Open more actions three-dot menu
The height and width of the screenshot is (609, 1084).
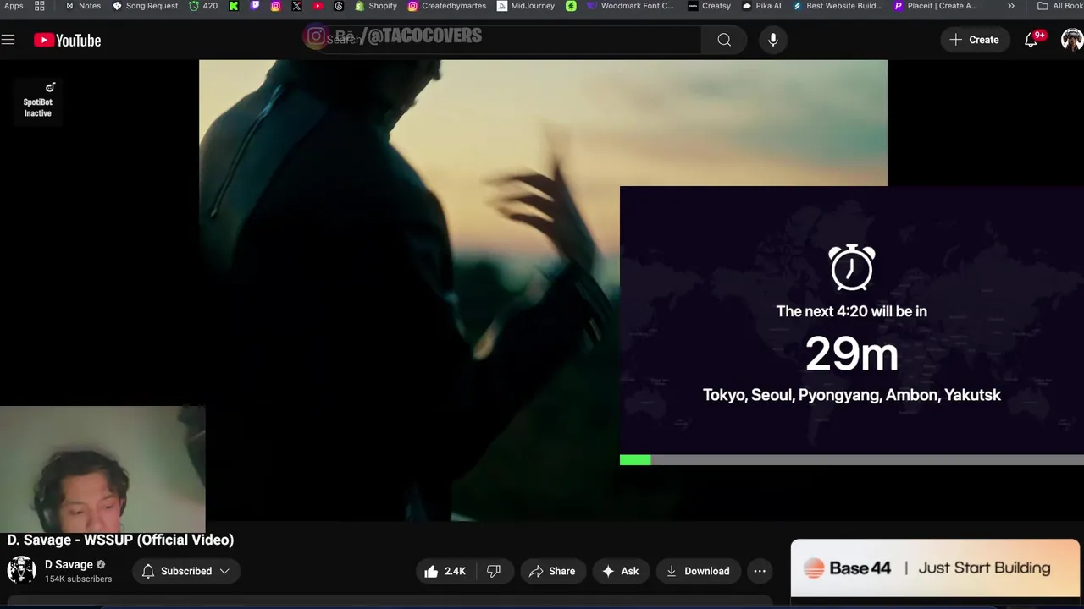760,571
